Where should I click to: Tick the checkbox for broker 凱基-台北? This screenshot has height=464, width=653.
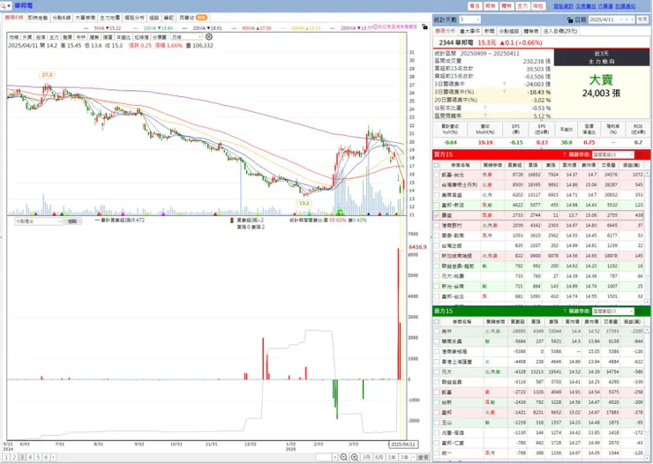(x=437, y=175)
